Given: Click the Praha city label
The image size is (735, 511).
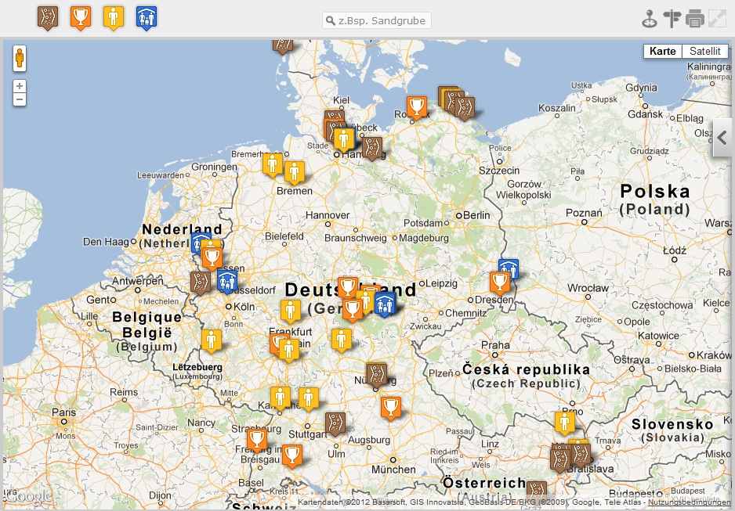Looking at the screenshot, I should (495, 345).
